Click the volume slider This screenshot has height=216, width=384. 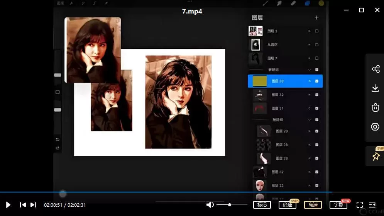click(232, 205)
